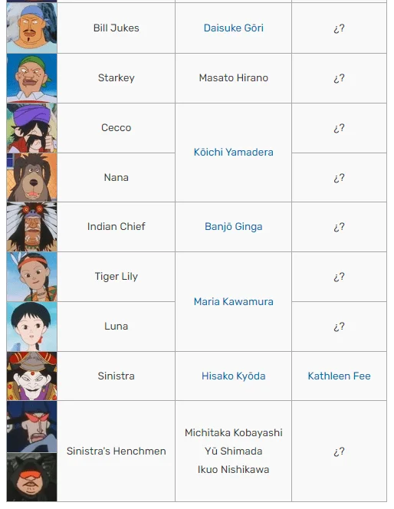Viewport: 394px width, 509px height.
Task: Click the Nana dog thumbnail
Action: [x=31, y=178]
